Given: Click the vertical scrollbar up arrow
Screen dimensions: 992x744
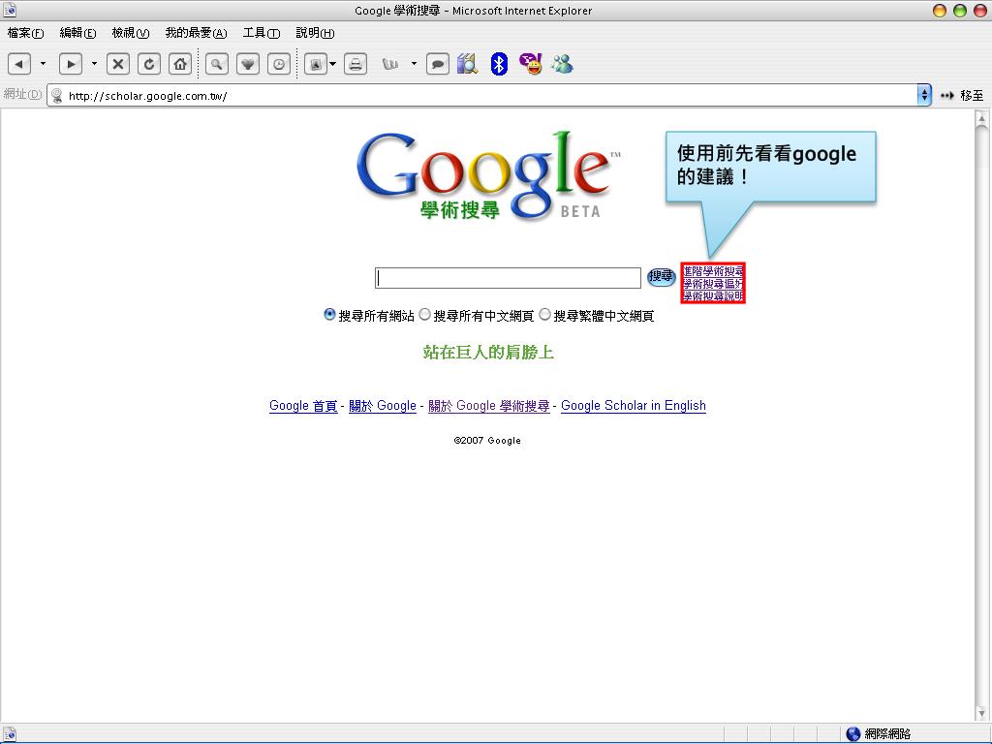Looking at the screenshot, I should click(982, 118).
